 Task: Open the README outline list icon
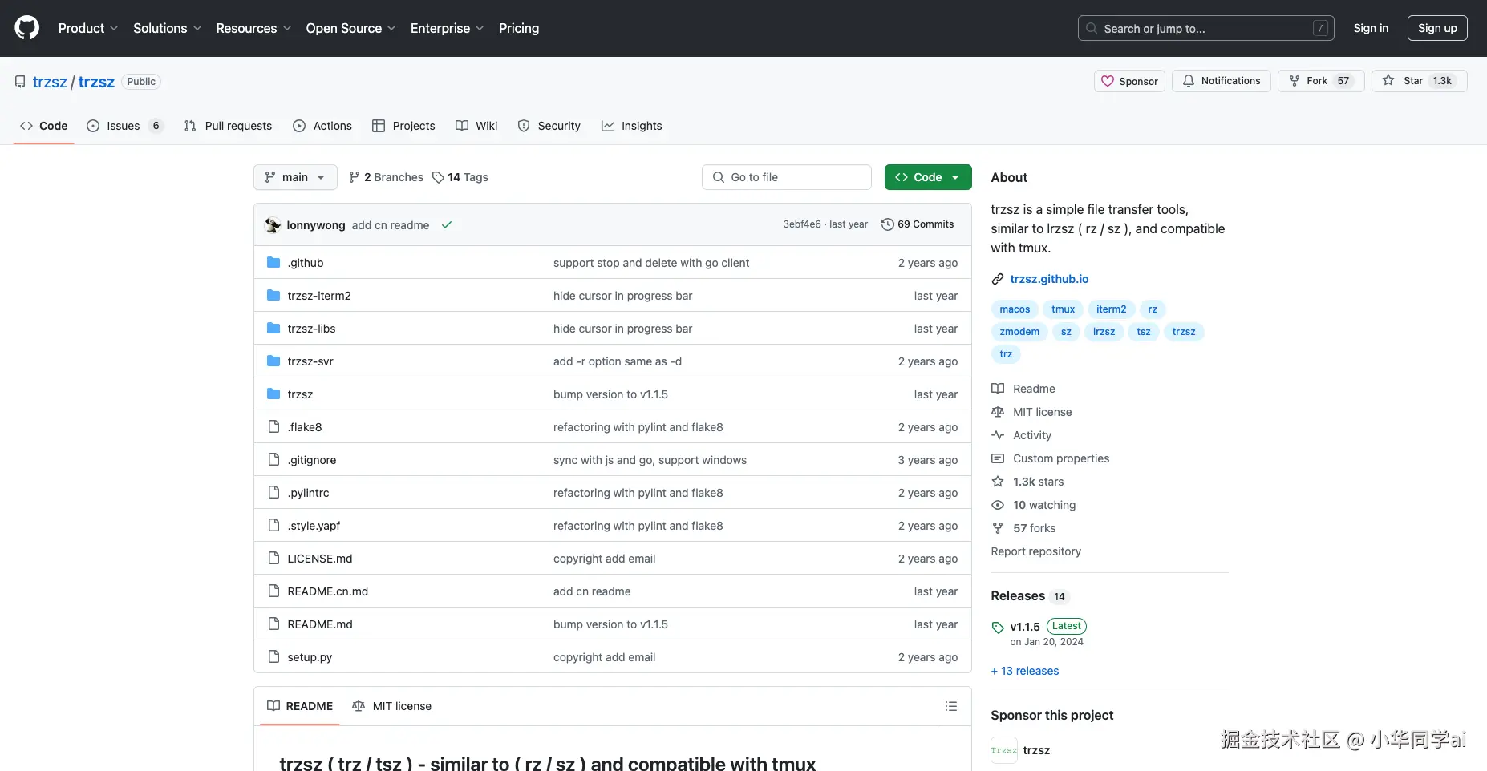pos(951,706)
